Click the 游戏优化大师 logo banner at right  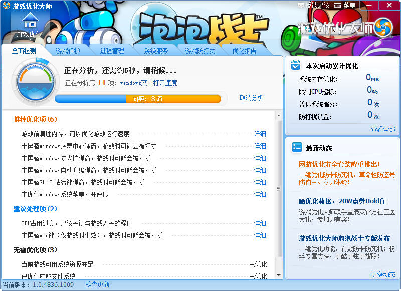pyautogui.click(x=345, y=28)
